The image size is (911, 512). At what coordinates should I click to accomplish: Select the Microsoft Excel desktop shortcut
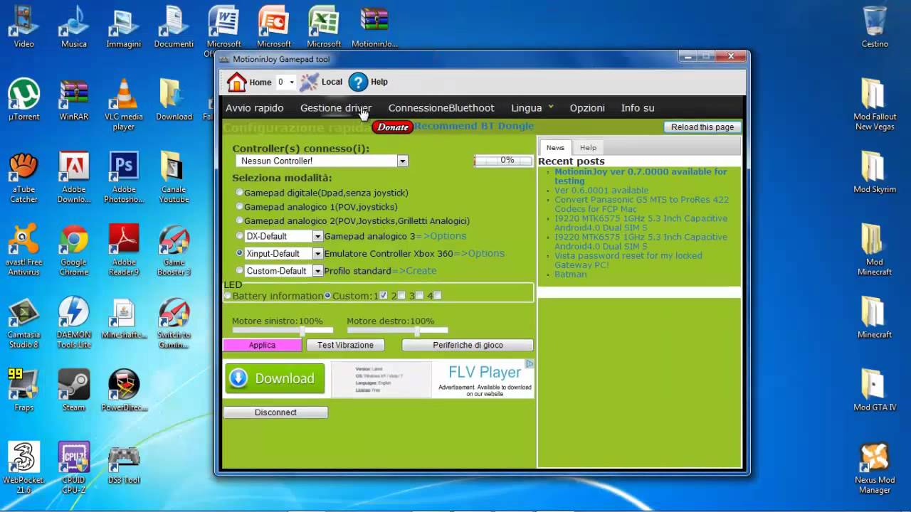324,27
